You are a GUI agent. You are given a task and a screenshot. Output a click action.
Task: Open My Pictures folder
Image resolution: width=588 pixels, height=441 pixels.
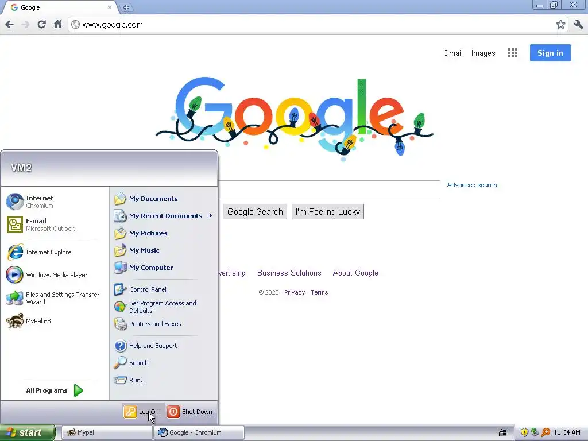tap(164, 233)
